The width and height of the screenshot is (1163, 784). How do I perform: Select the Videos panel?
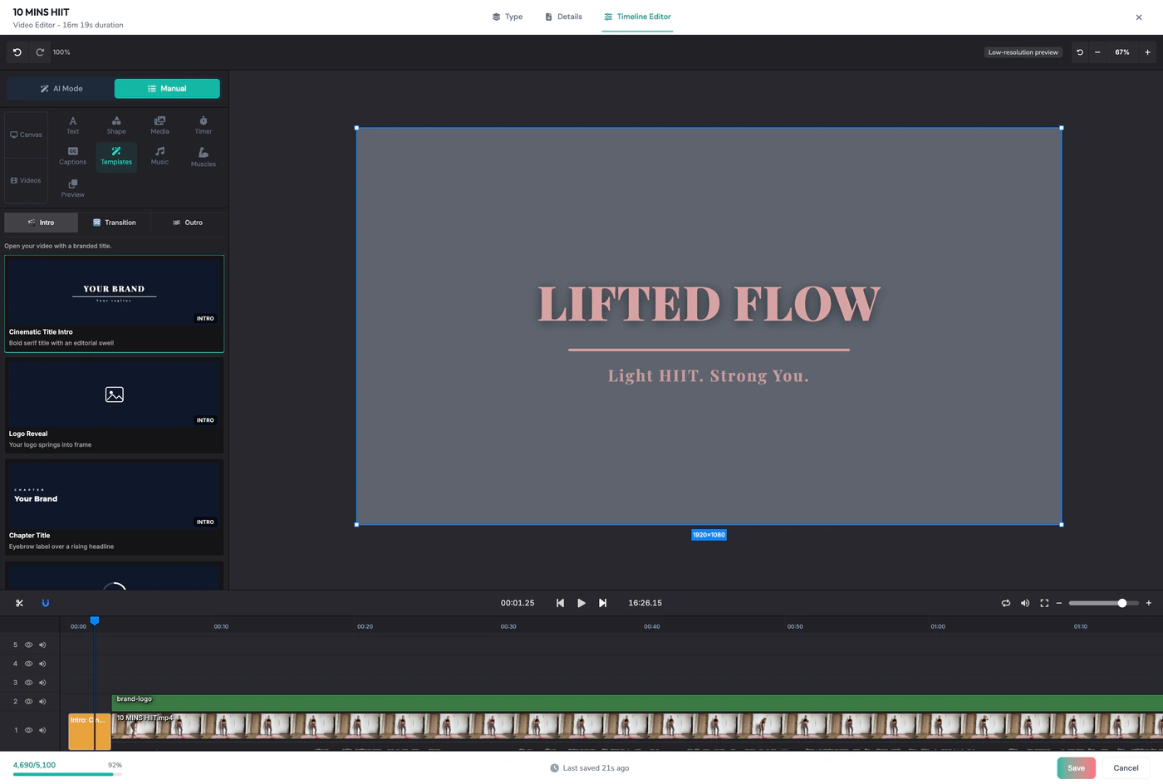point(26,180)
